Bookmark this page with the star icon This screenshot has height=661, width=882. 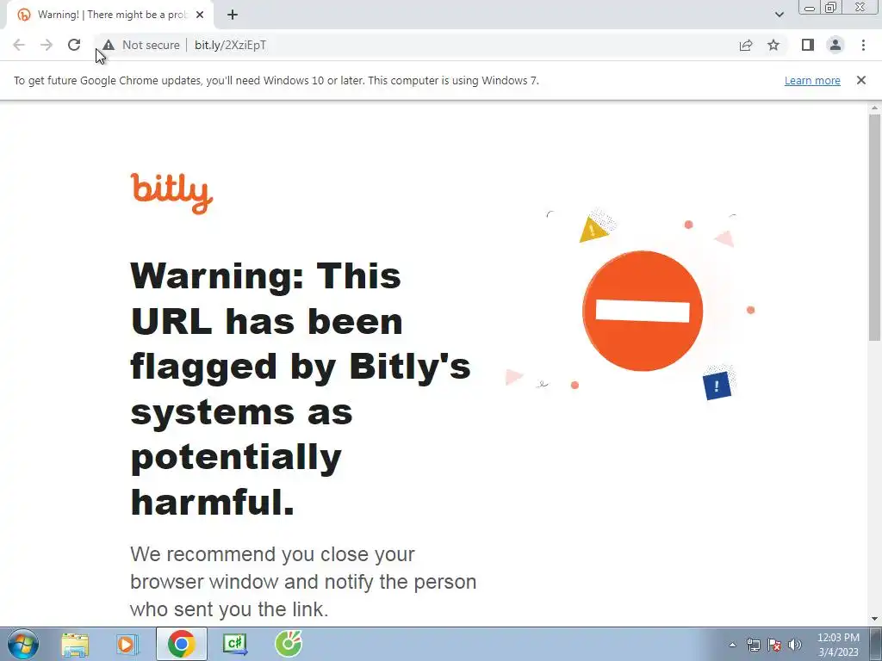pyautogui.click(x=773, y=45)
